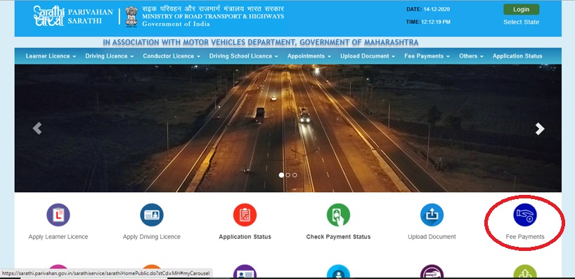
Task: Select the circled Fee Payments icon
Action: [525, 215]
